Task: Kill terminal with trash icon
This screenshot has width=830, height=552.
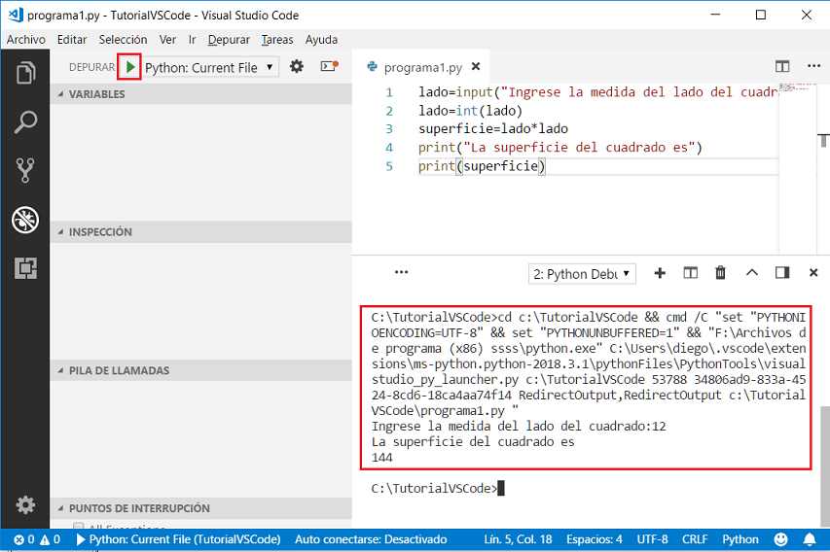Action: [x=720, y=273]
